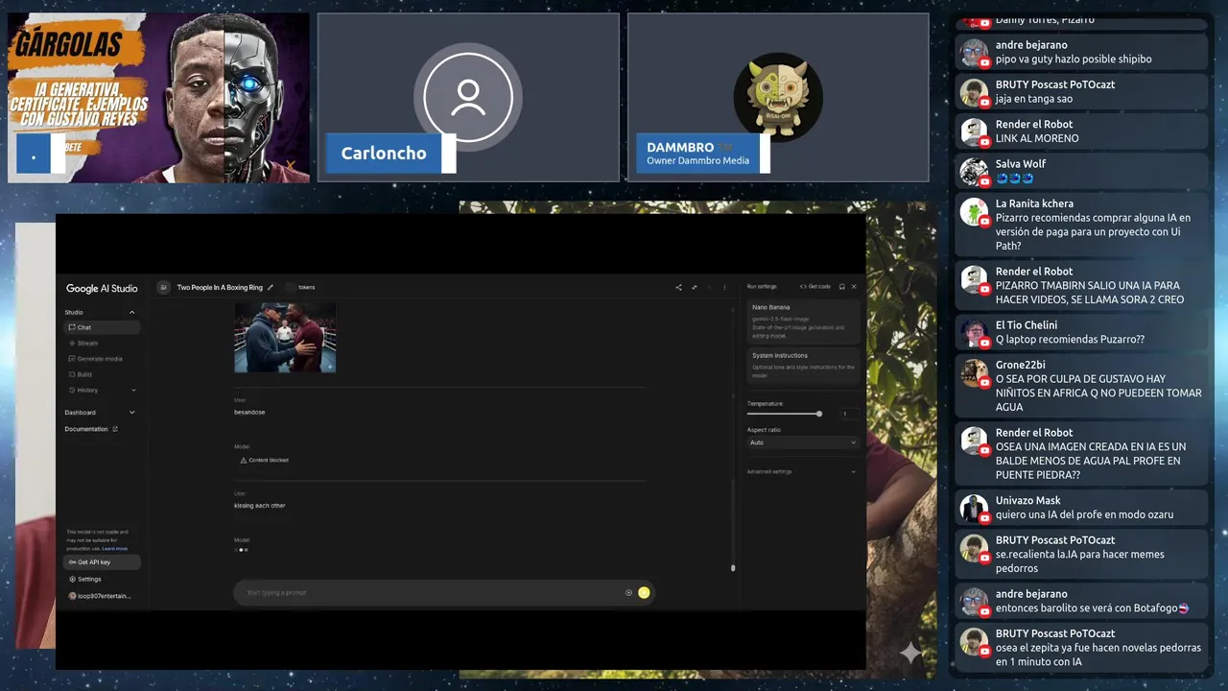This screenshot has width=1228, height=691.
Task: Click the Learn more link in sidebar
Action: [115, 549]
